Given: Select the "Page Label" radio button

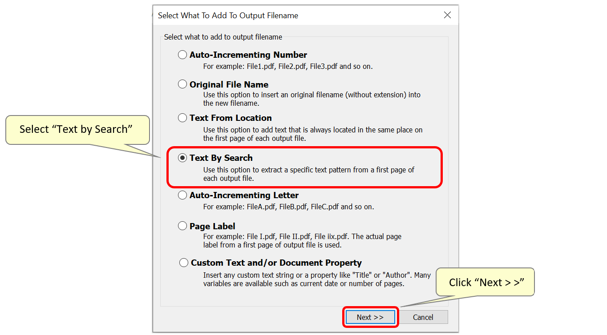Looking at the screenshot, I should 182,225.
